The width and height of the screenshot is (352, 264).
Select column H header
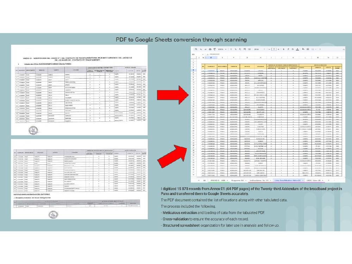click(x=260, y=58)
